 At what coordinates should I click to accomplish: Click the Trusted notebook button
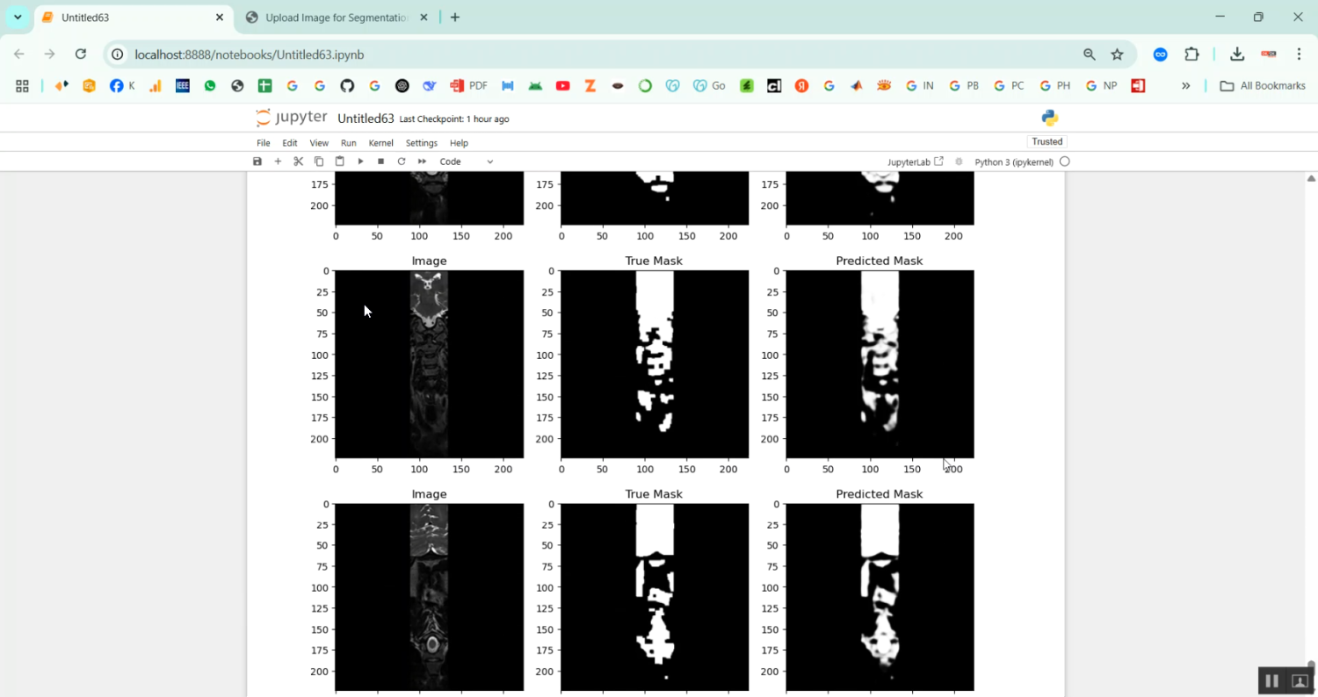(x=1046, y=141)
